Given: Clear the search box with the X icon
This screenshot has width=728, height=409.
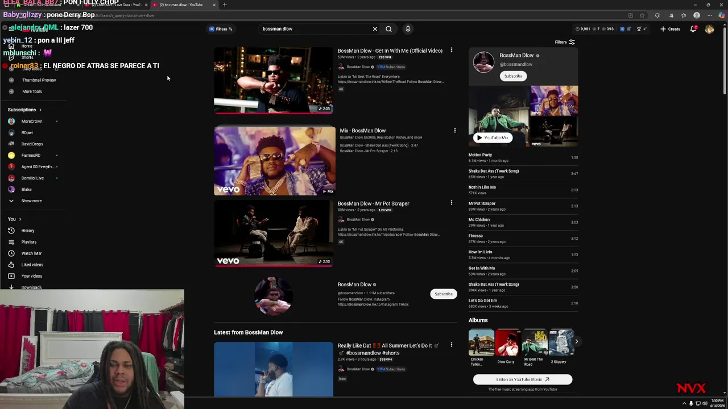Looking at the screenshot, I should [x=375, y=29].
